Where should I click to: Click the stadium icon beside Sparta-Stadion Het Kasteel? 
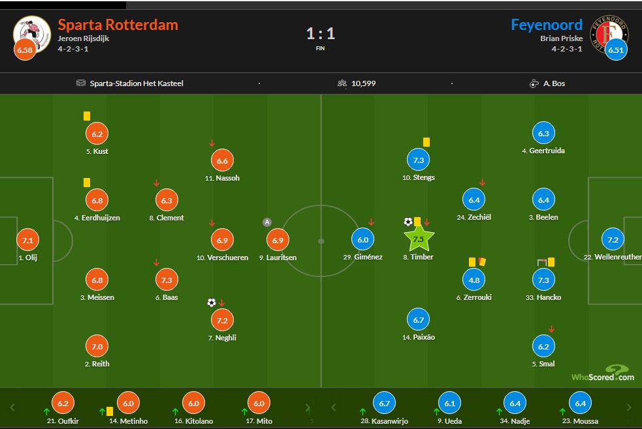[x=81, y=83]
